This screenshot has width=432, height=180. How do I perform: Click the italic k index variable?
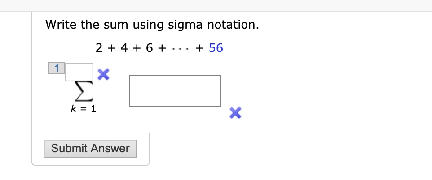(x=73, y=109)
